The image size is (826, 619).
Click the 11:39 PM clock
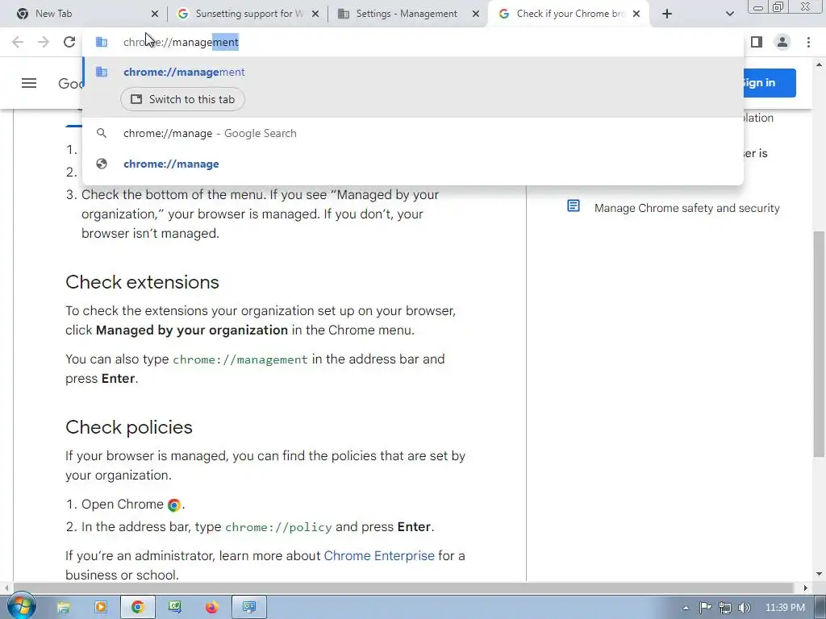click(785, 608)
